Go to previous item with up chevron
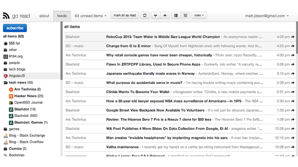The image size is (298, 167). point(165,15)
